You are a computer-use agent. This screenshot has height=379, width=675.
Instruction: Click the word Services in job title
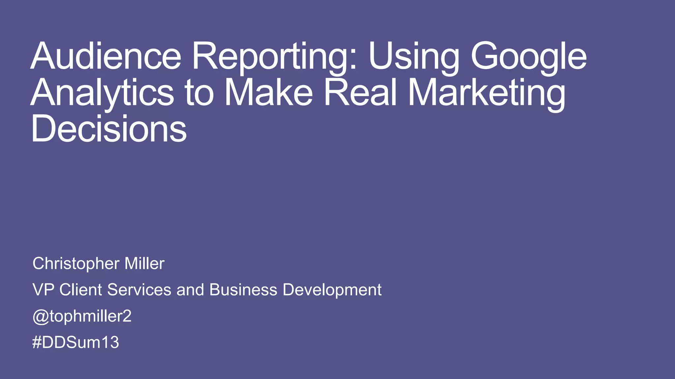coord(138,290)
